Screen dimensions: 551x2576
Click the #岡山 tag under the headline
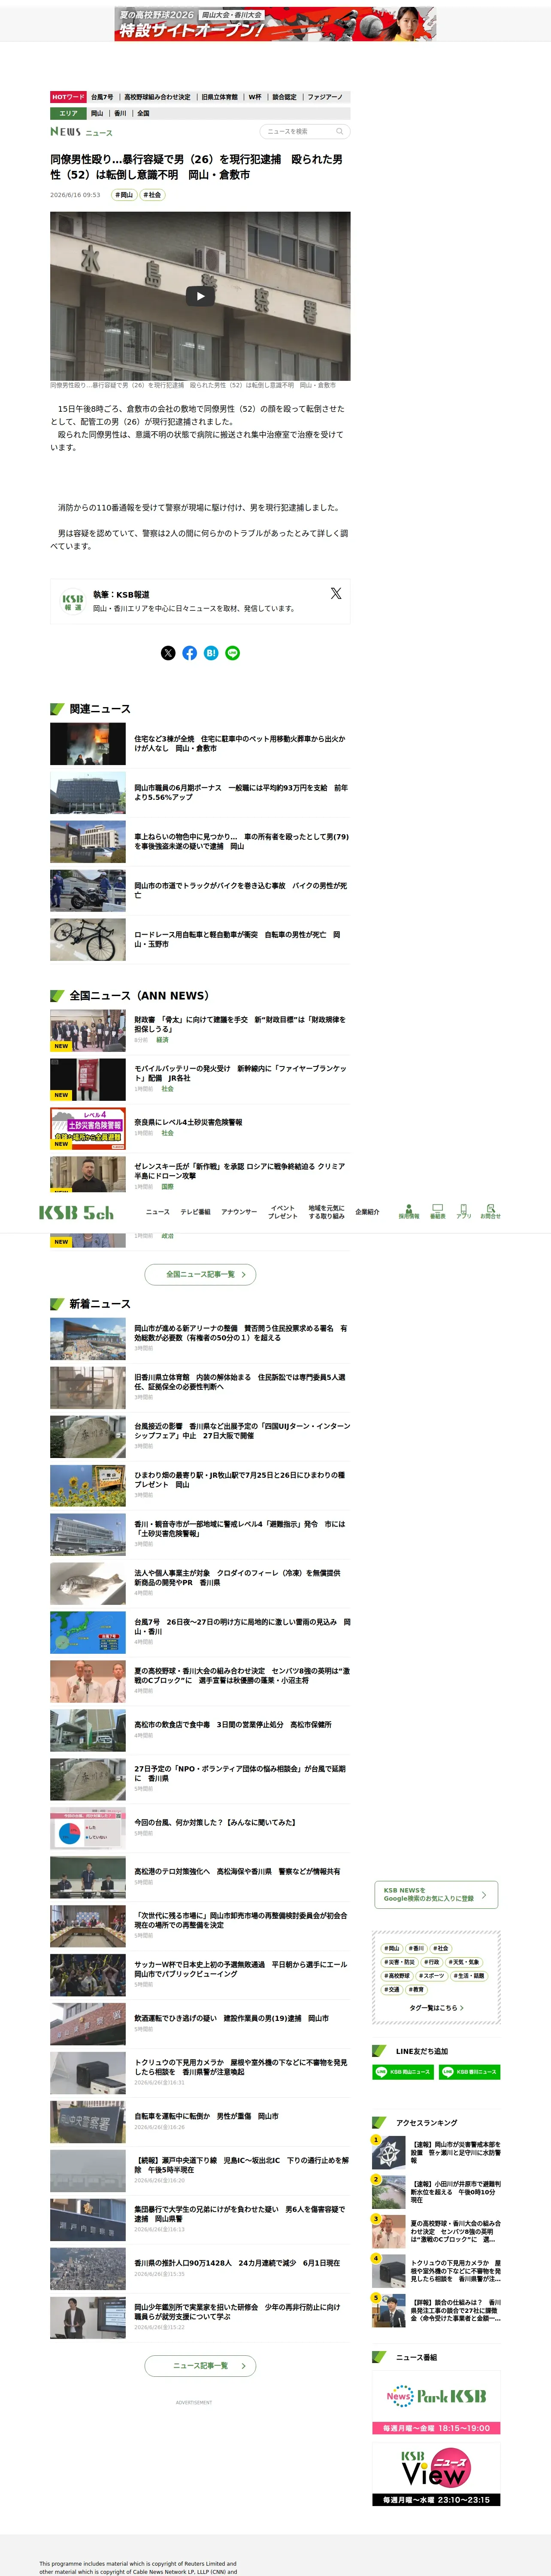(124, 195)
